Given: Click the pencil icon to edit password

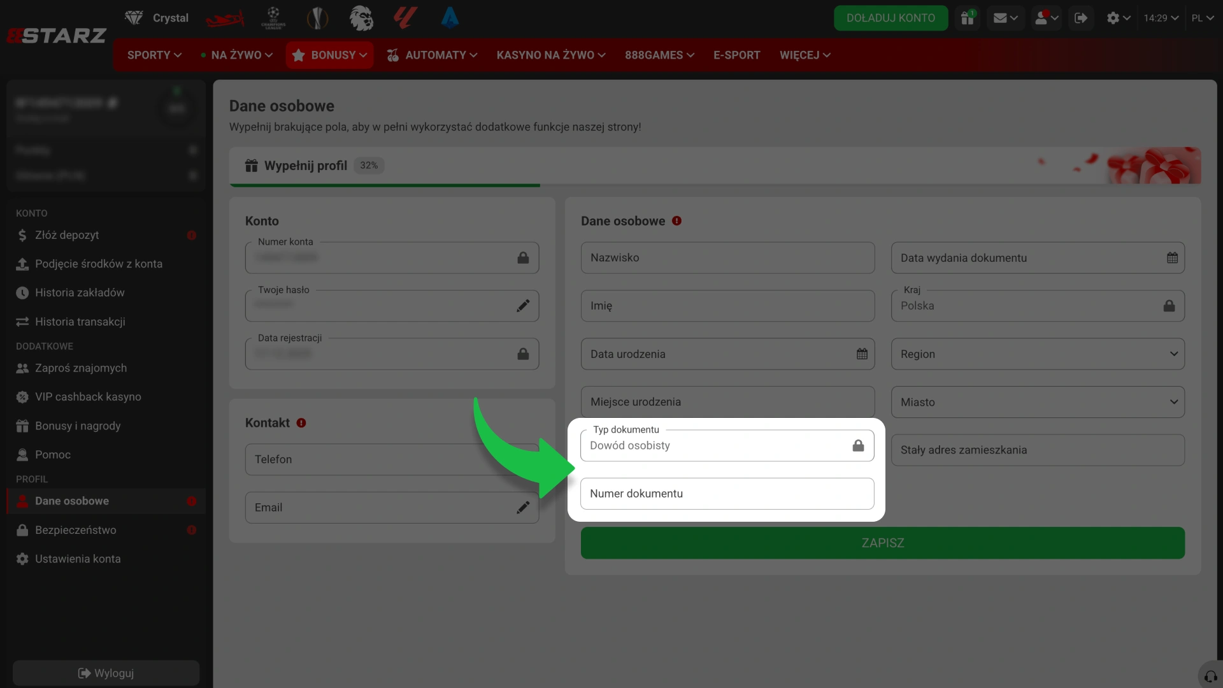Looking at the screenshot, I should tap(523, 306).
